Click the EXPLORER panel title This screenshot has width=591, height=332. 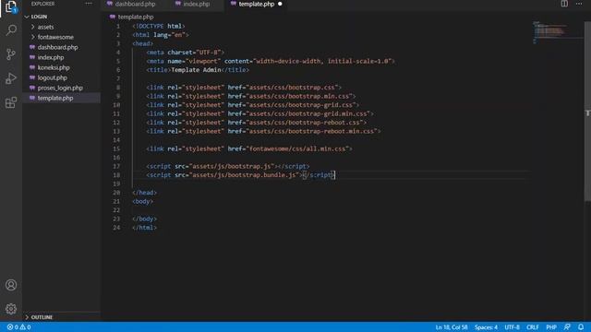pyautogui.click(x=43, y=4)
